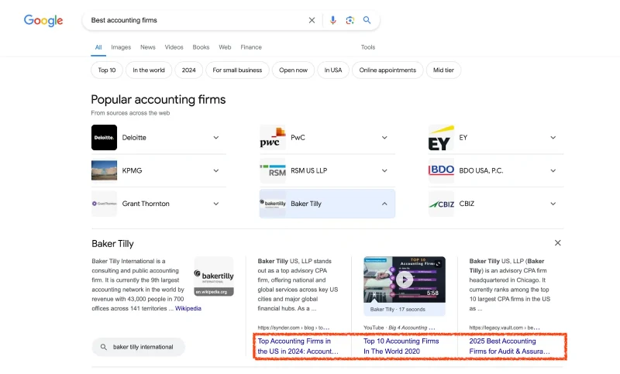The image size is (620, 374).
Task: Click the https://synder.com source URL
Action: point(294,328)
